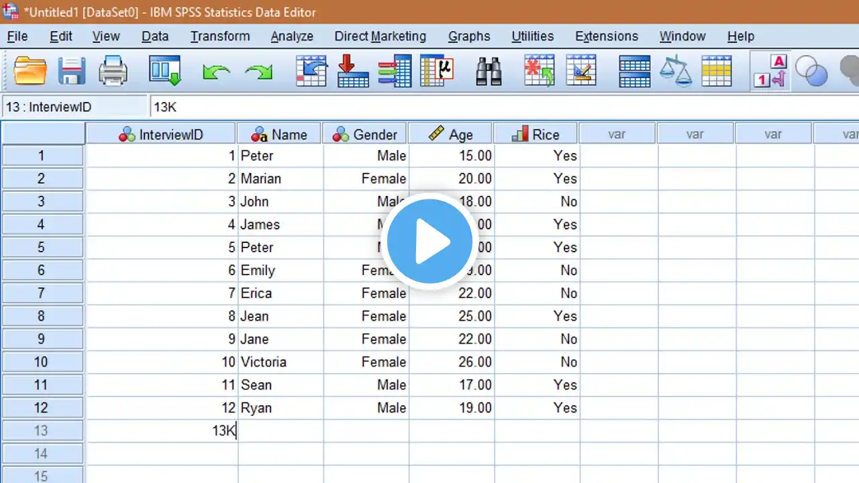Open the Transform menu
This screenshot has height=483, width=859.
[x=220, y=36]
